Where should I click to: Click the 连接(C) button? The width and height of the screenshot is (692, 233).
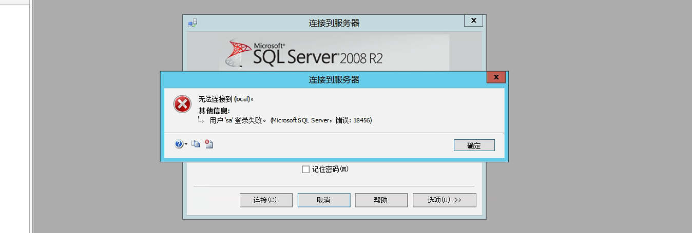coord(266,200)
